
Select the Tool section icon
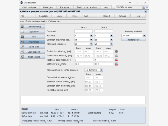tap(22, 37)
